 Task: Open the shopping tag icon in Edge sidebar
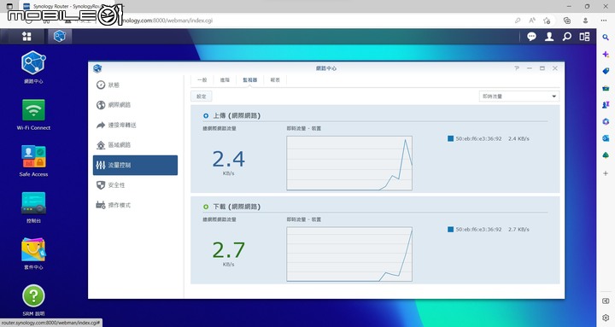(606, 71)
